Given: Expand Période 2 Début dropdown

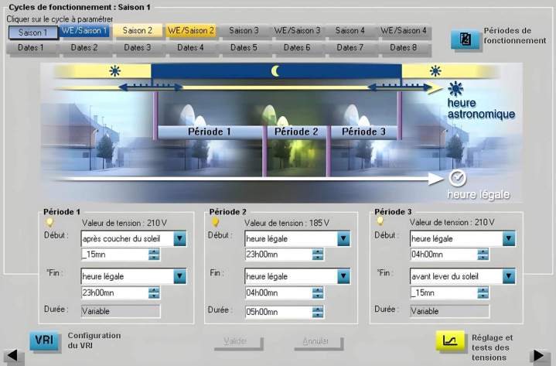Looking at the screenshot, I should (343, 238).
